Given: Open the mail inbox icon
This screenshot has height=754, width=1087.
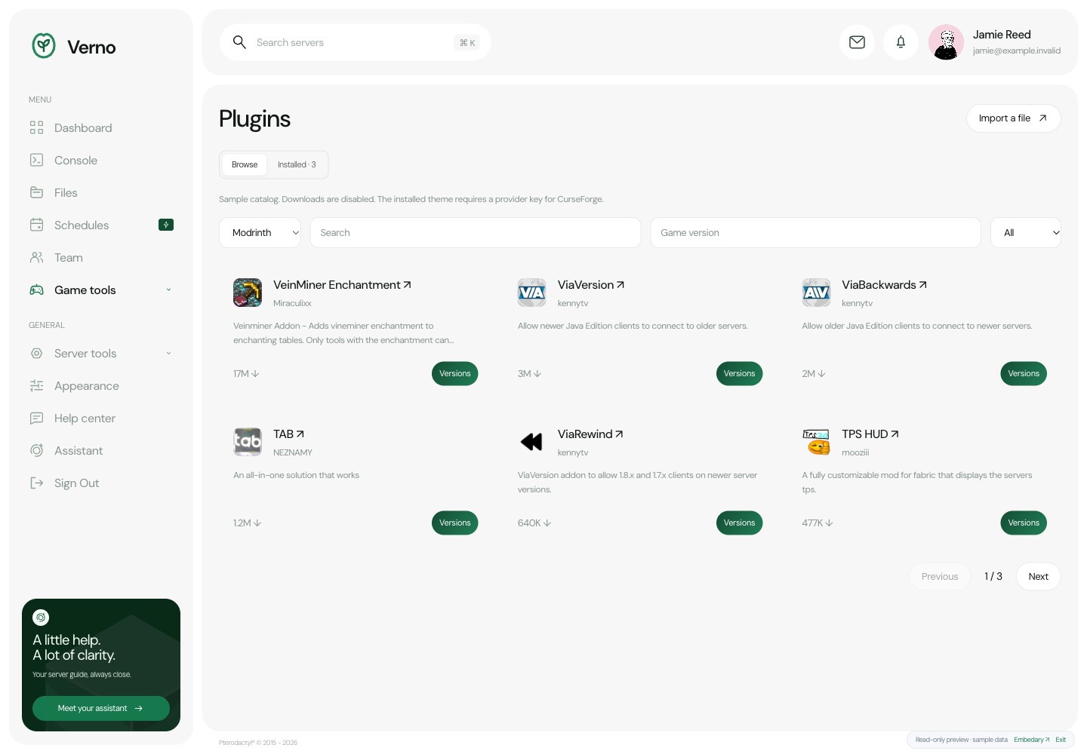Looking at the screenshot, I should click(857, 42).
